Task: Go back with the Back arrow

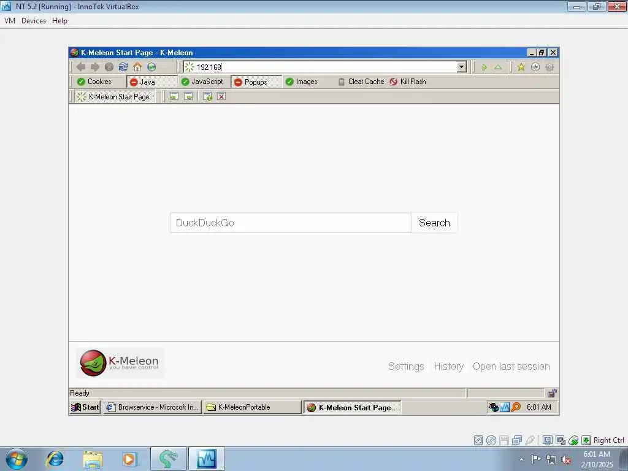Action: point(81,67)
